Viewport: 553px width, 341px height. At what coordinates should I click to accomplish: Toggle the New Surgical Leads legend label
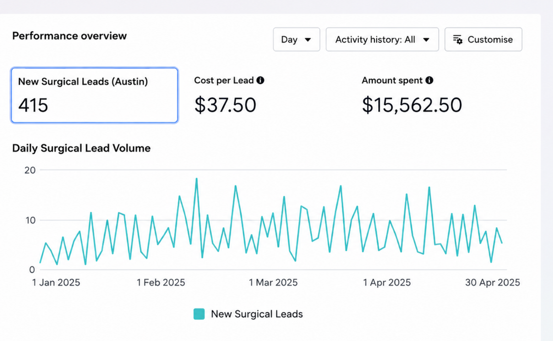(257, 314)
